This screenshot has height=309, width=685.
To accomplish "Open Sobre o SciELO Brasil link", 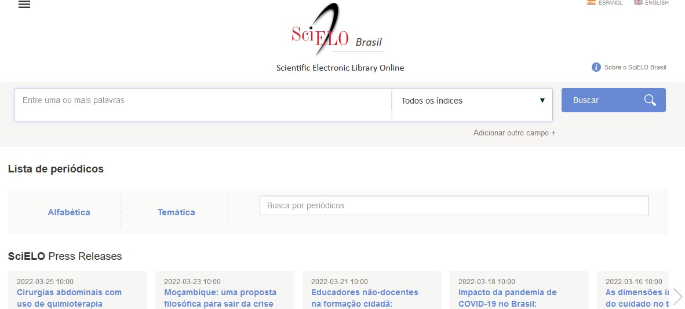I will click(x=635, y=67).
